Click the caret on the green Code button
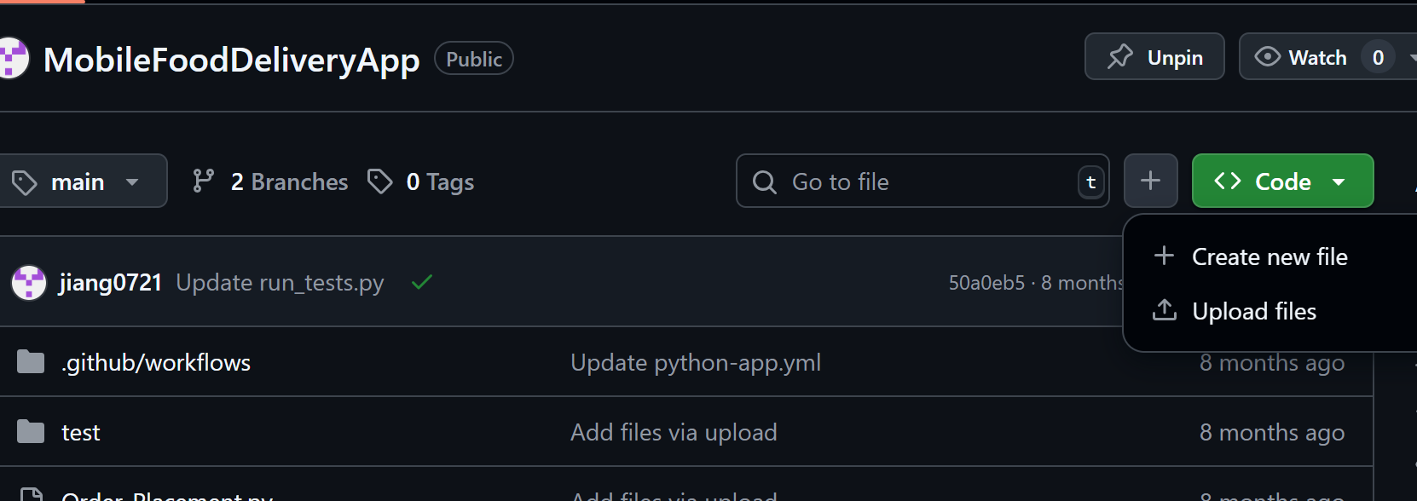 point(1339,181)
